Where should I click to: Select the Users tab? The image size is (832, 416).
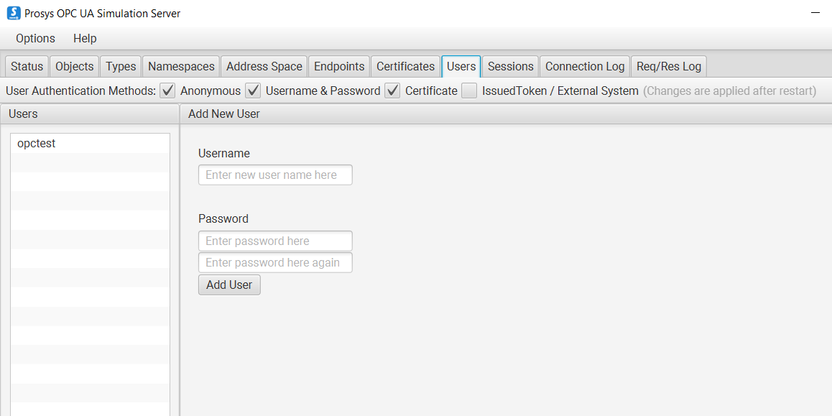coord(461,66)
